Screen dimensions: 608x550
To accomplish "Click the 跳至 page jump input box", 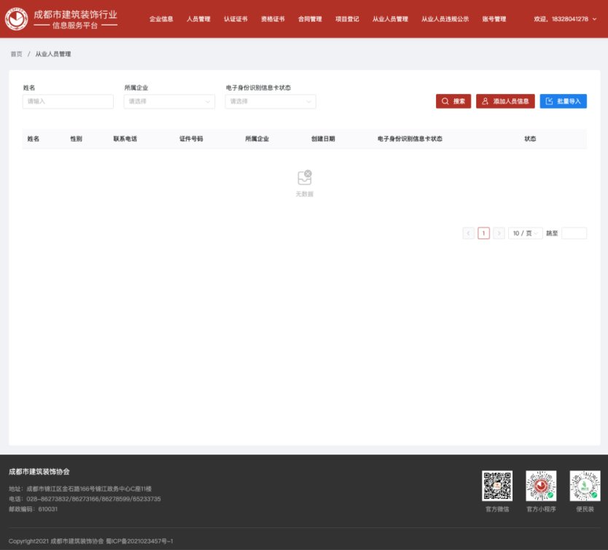I will 574,233.
